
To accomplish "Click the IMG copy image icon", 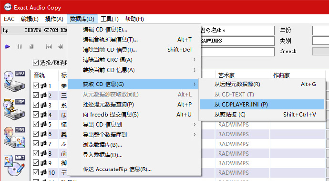I will [x=14, y=137].
